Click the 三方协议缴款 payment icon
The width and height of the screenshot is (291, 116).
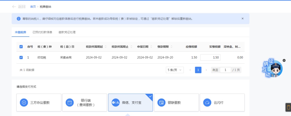click(24, 103)
